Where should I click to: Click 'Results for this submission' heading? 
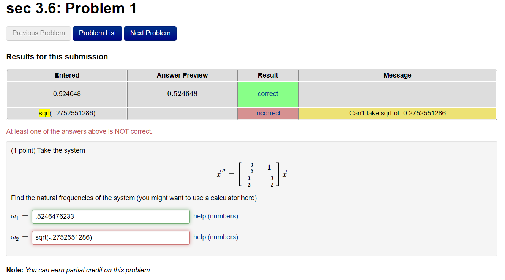pos(57,57)
